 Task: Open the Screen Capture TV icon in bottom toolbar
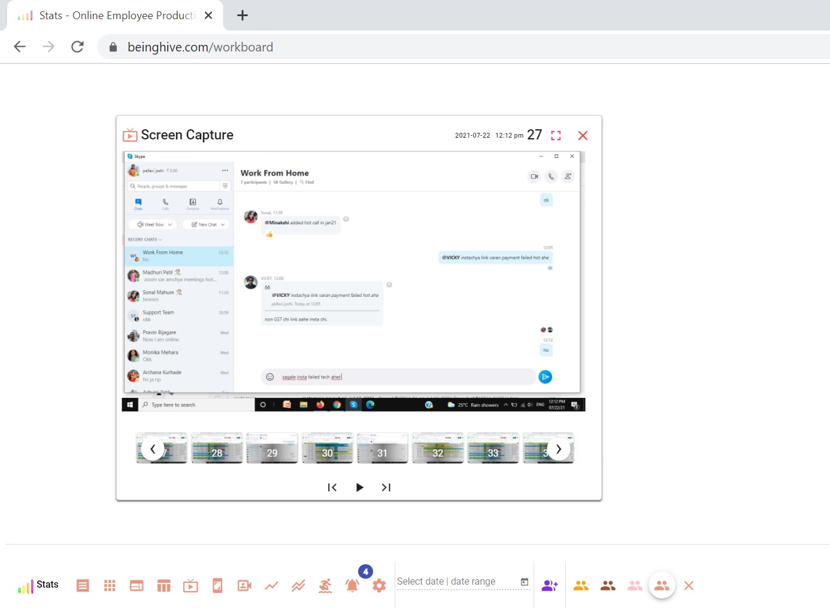click(x=190, y=585)
